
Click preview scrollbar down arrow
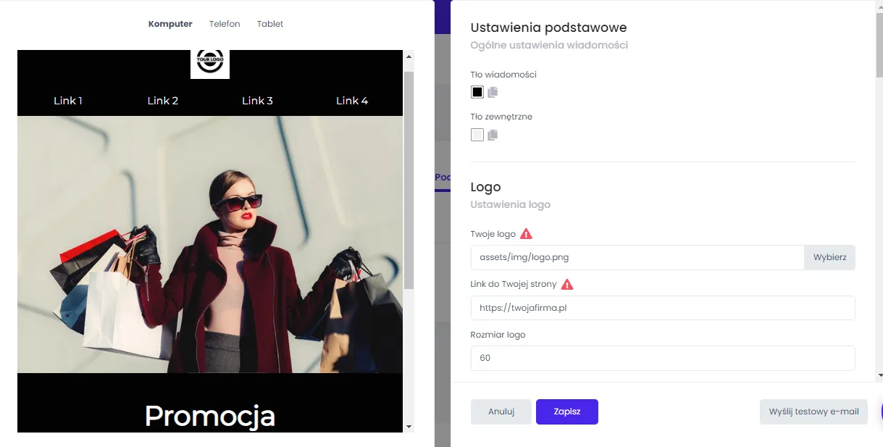(x=409, y=427)
